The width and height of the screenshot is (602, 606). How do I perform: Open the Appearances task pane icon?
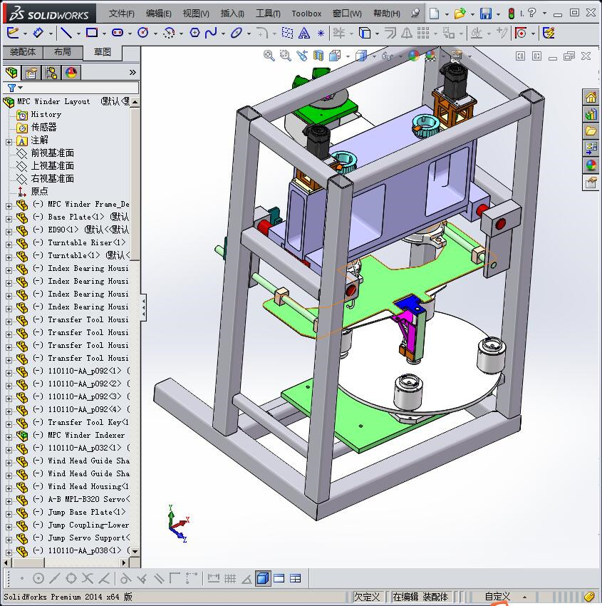point(591,165)
